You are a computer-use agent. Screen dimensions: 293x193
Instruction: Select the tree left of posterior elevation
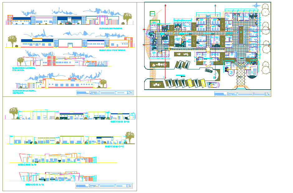pyautogui.click(x=12, y=40)
